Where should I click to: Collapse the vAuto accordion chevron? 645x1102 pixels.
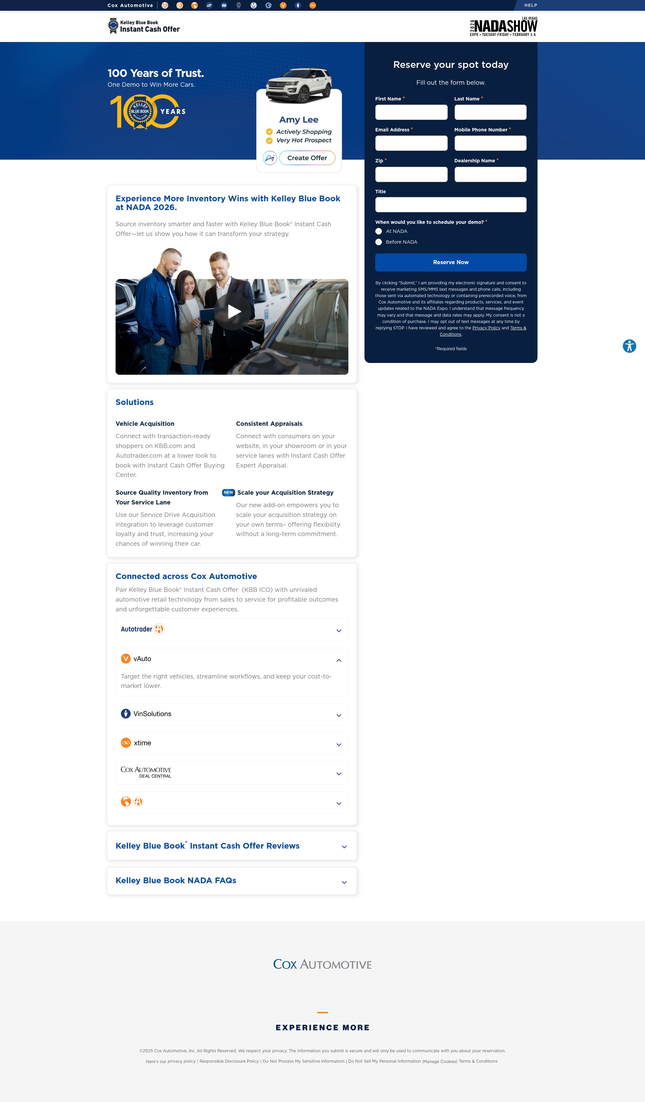[x=339, y=660]
